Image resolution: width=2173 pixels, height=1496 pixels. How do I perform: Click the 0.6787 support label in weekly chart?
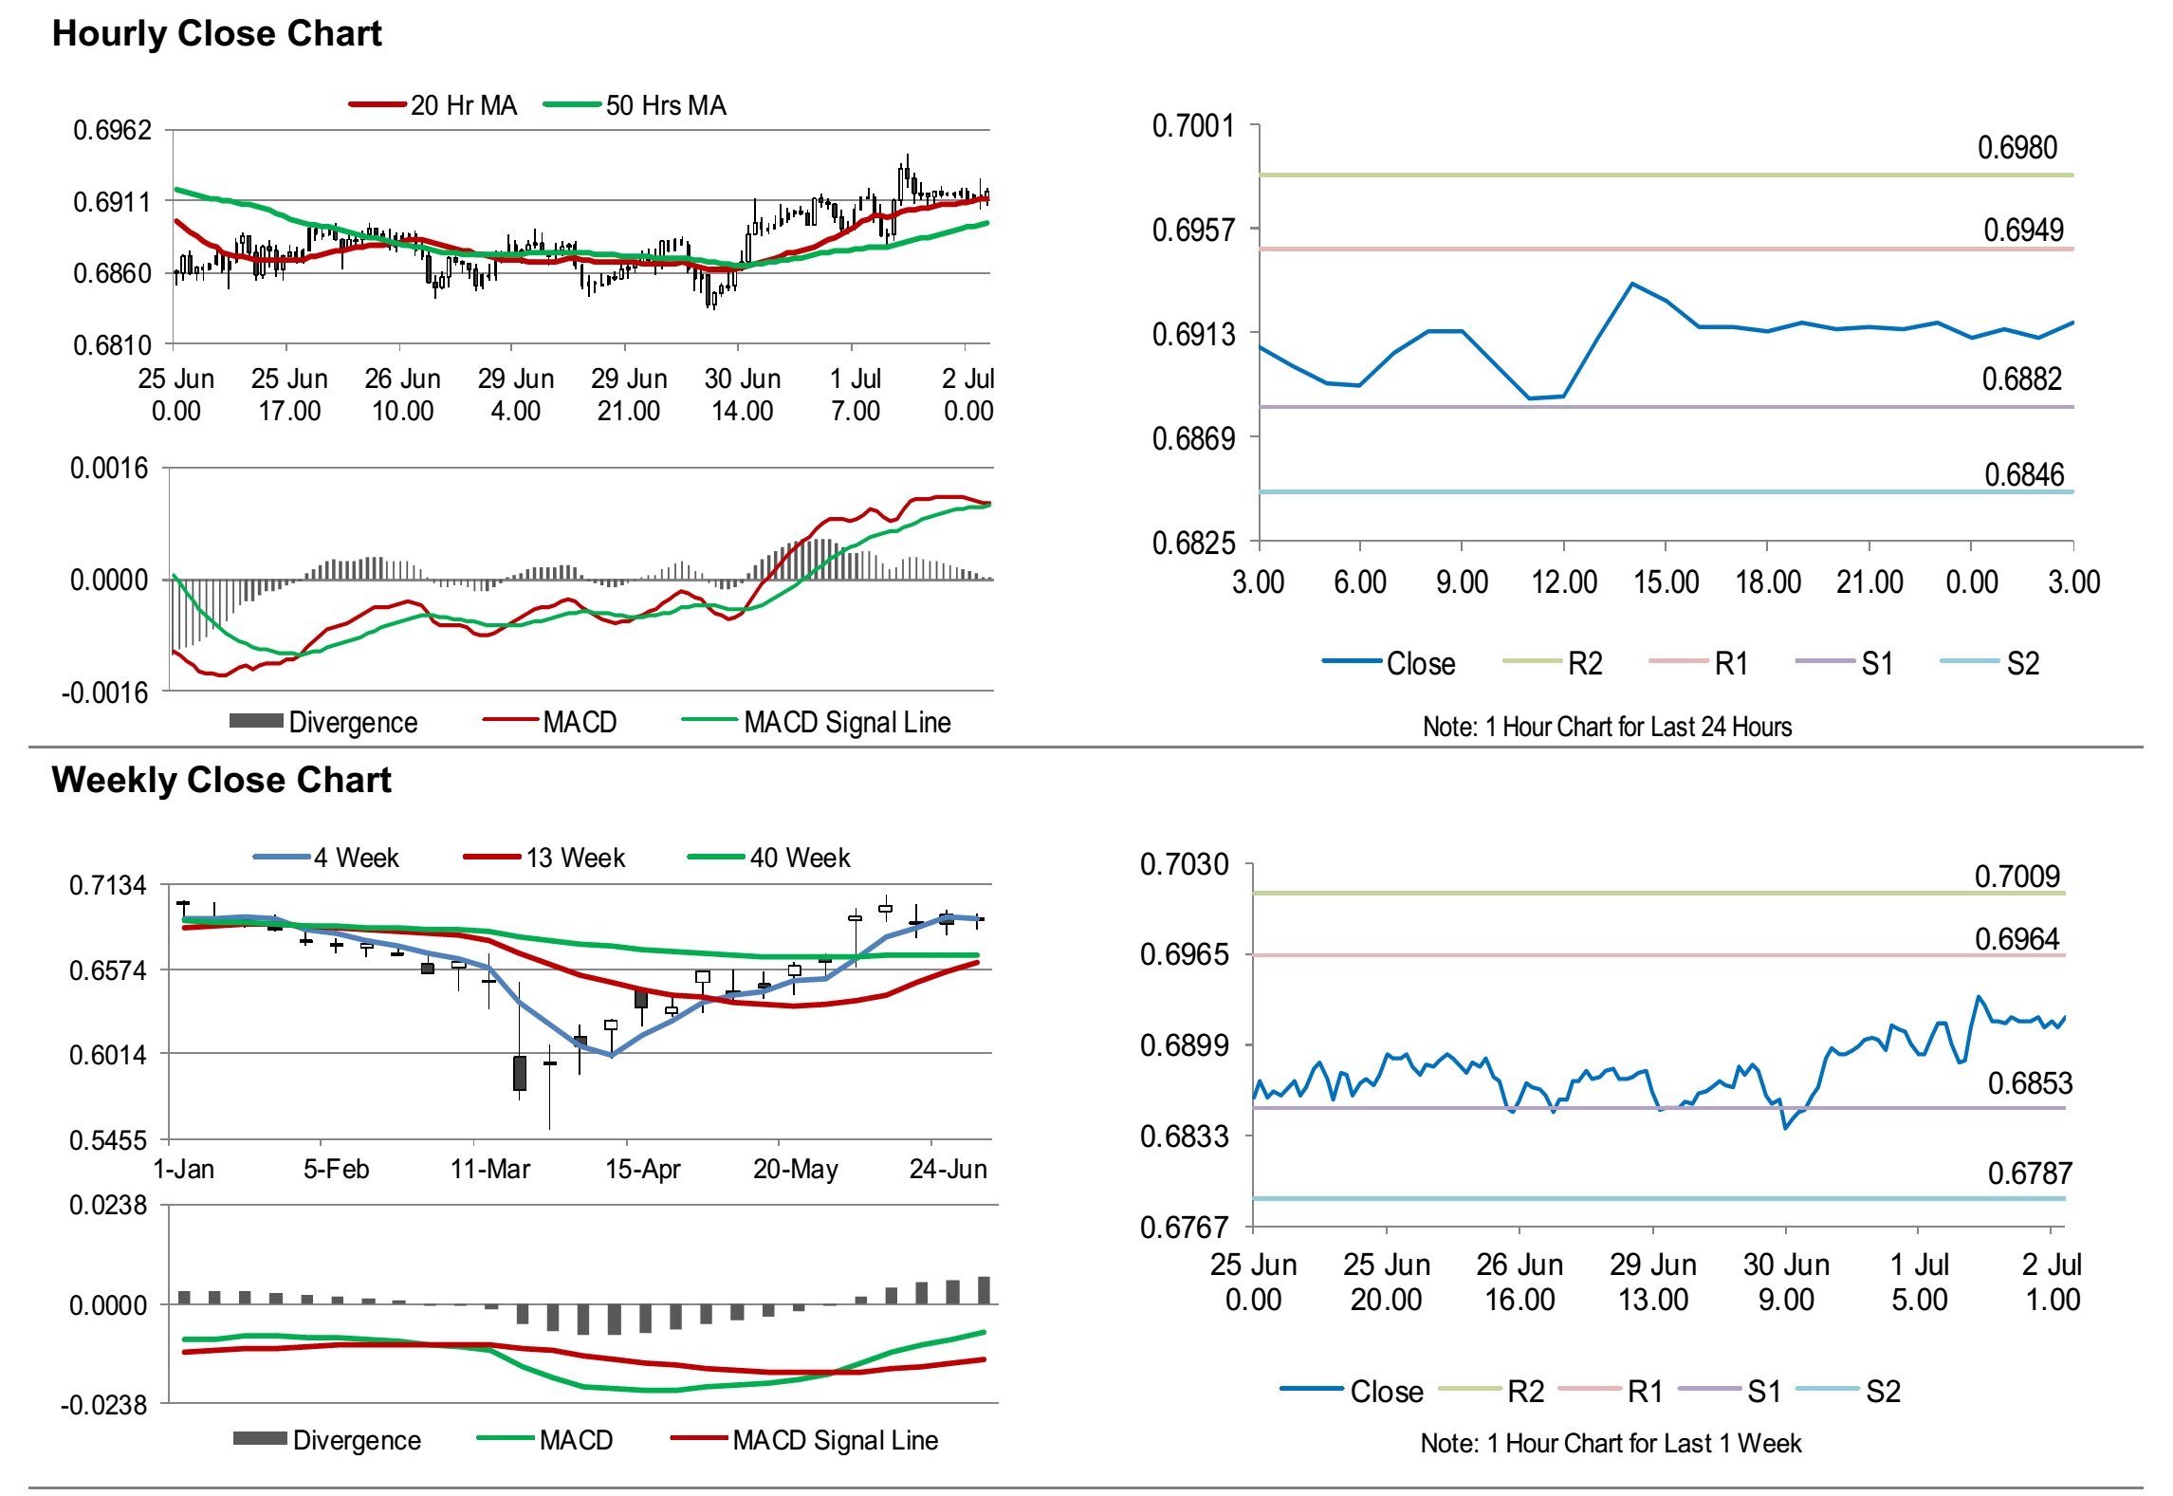tap(2029, 1173)
